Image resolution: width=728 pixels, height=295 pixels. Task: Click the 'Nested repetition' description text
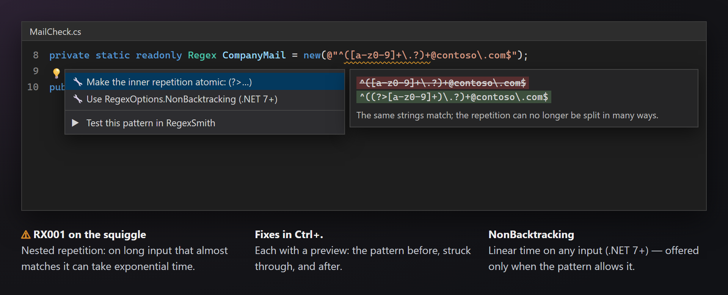pos(124,259)
